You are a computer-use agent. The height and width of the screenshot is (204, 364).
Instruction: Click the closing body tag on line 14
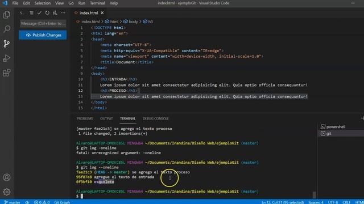point(99,102)
